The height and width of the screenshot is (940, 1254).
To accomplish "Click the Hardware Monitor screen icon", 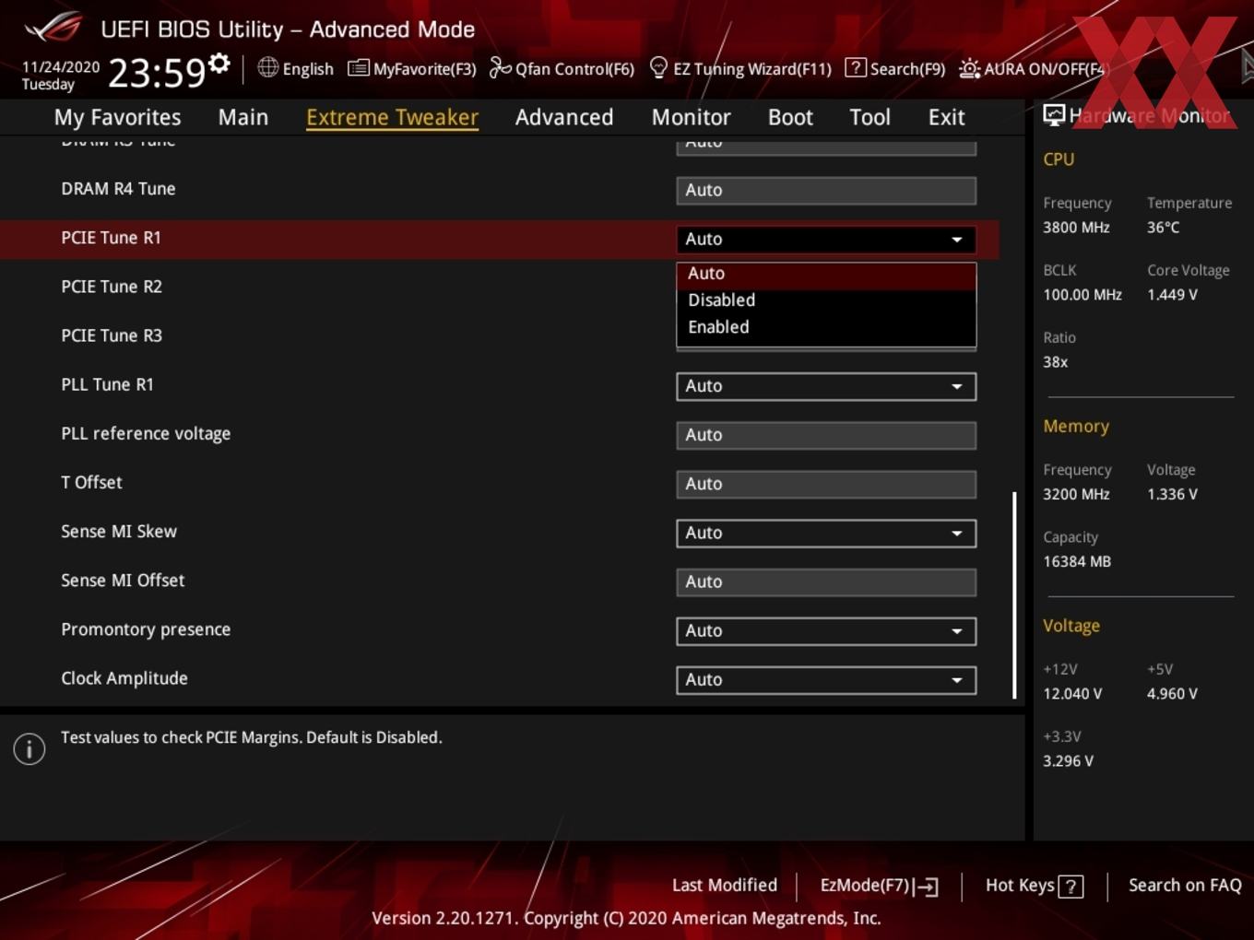I will pyautogui.click(x=1054, y=115).
